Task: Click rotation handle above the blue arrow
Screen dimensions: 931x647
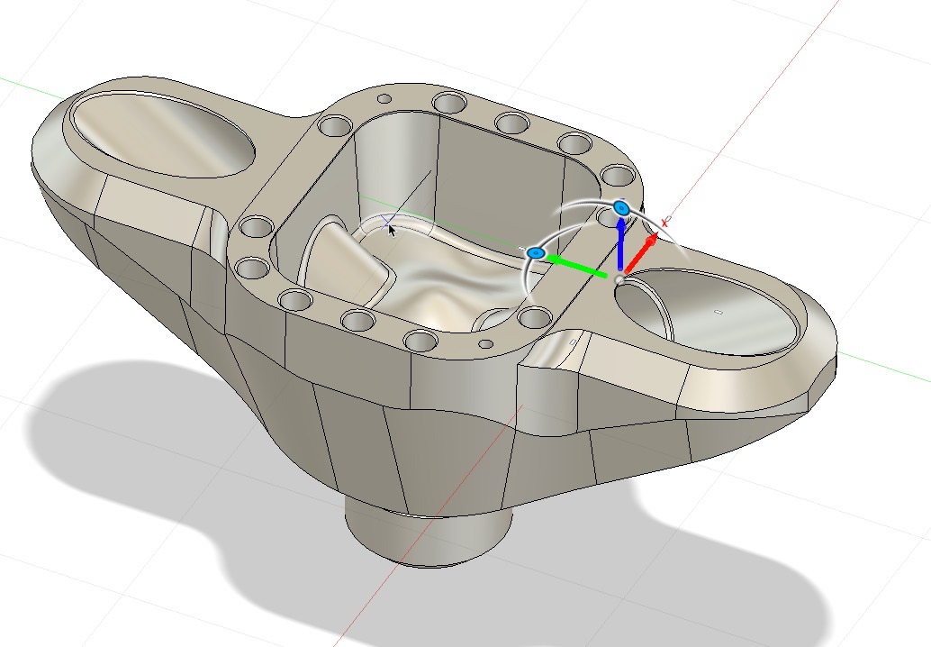Action: pyautogui.click(x=620, y=208)
